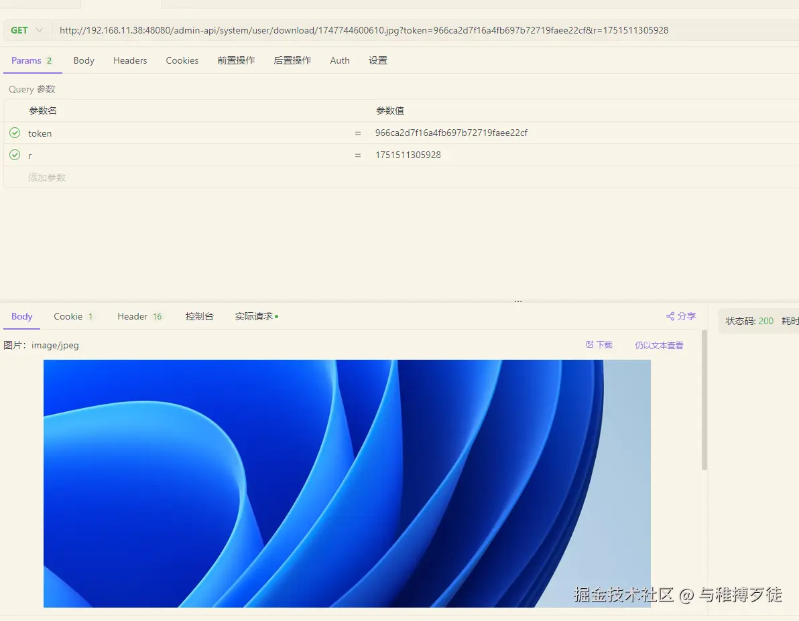Click the token parameter name cell
This screenshot has height=621, width=799.
click(x=40, y=133)
